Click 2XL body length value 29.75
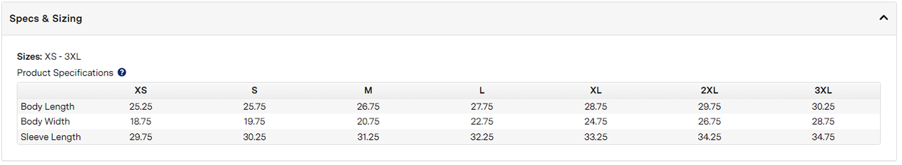The height and width of the screenshot is (165, 902). 709,107
